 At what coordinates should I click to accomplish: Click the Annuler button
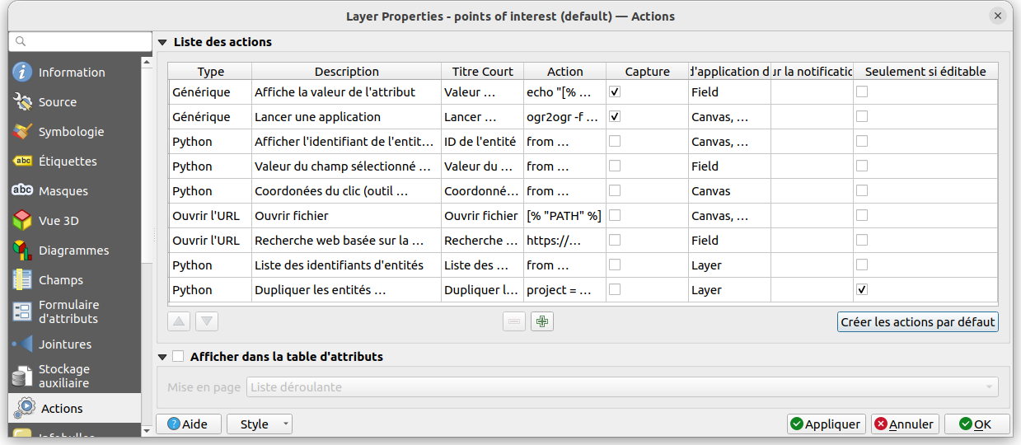pyautogui.click(x=905, y=424)
